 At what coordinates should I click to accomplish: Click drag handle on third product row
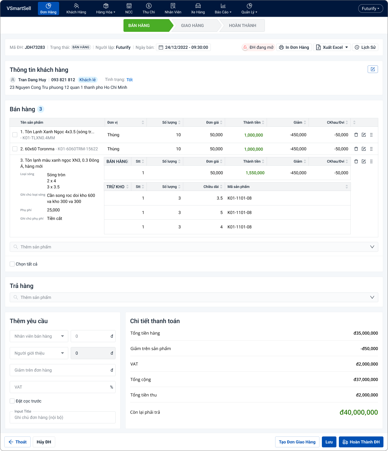[x=371, y=162]
